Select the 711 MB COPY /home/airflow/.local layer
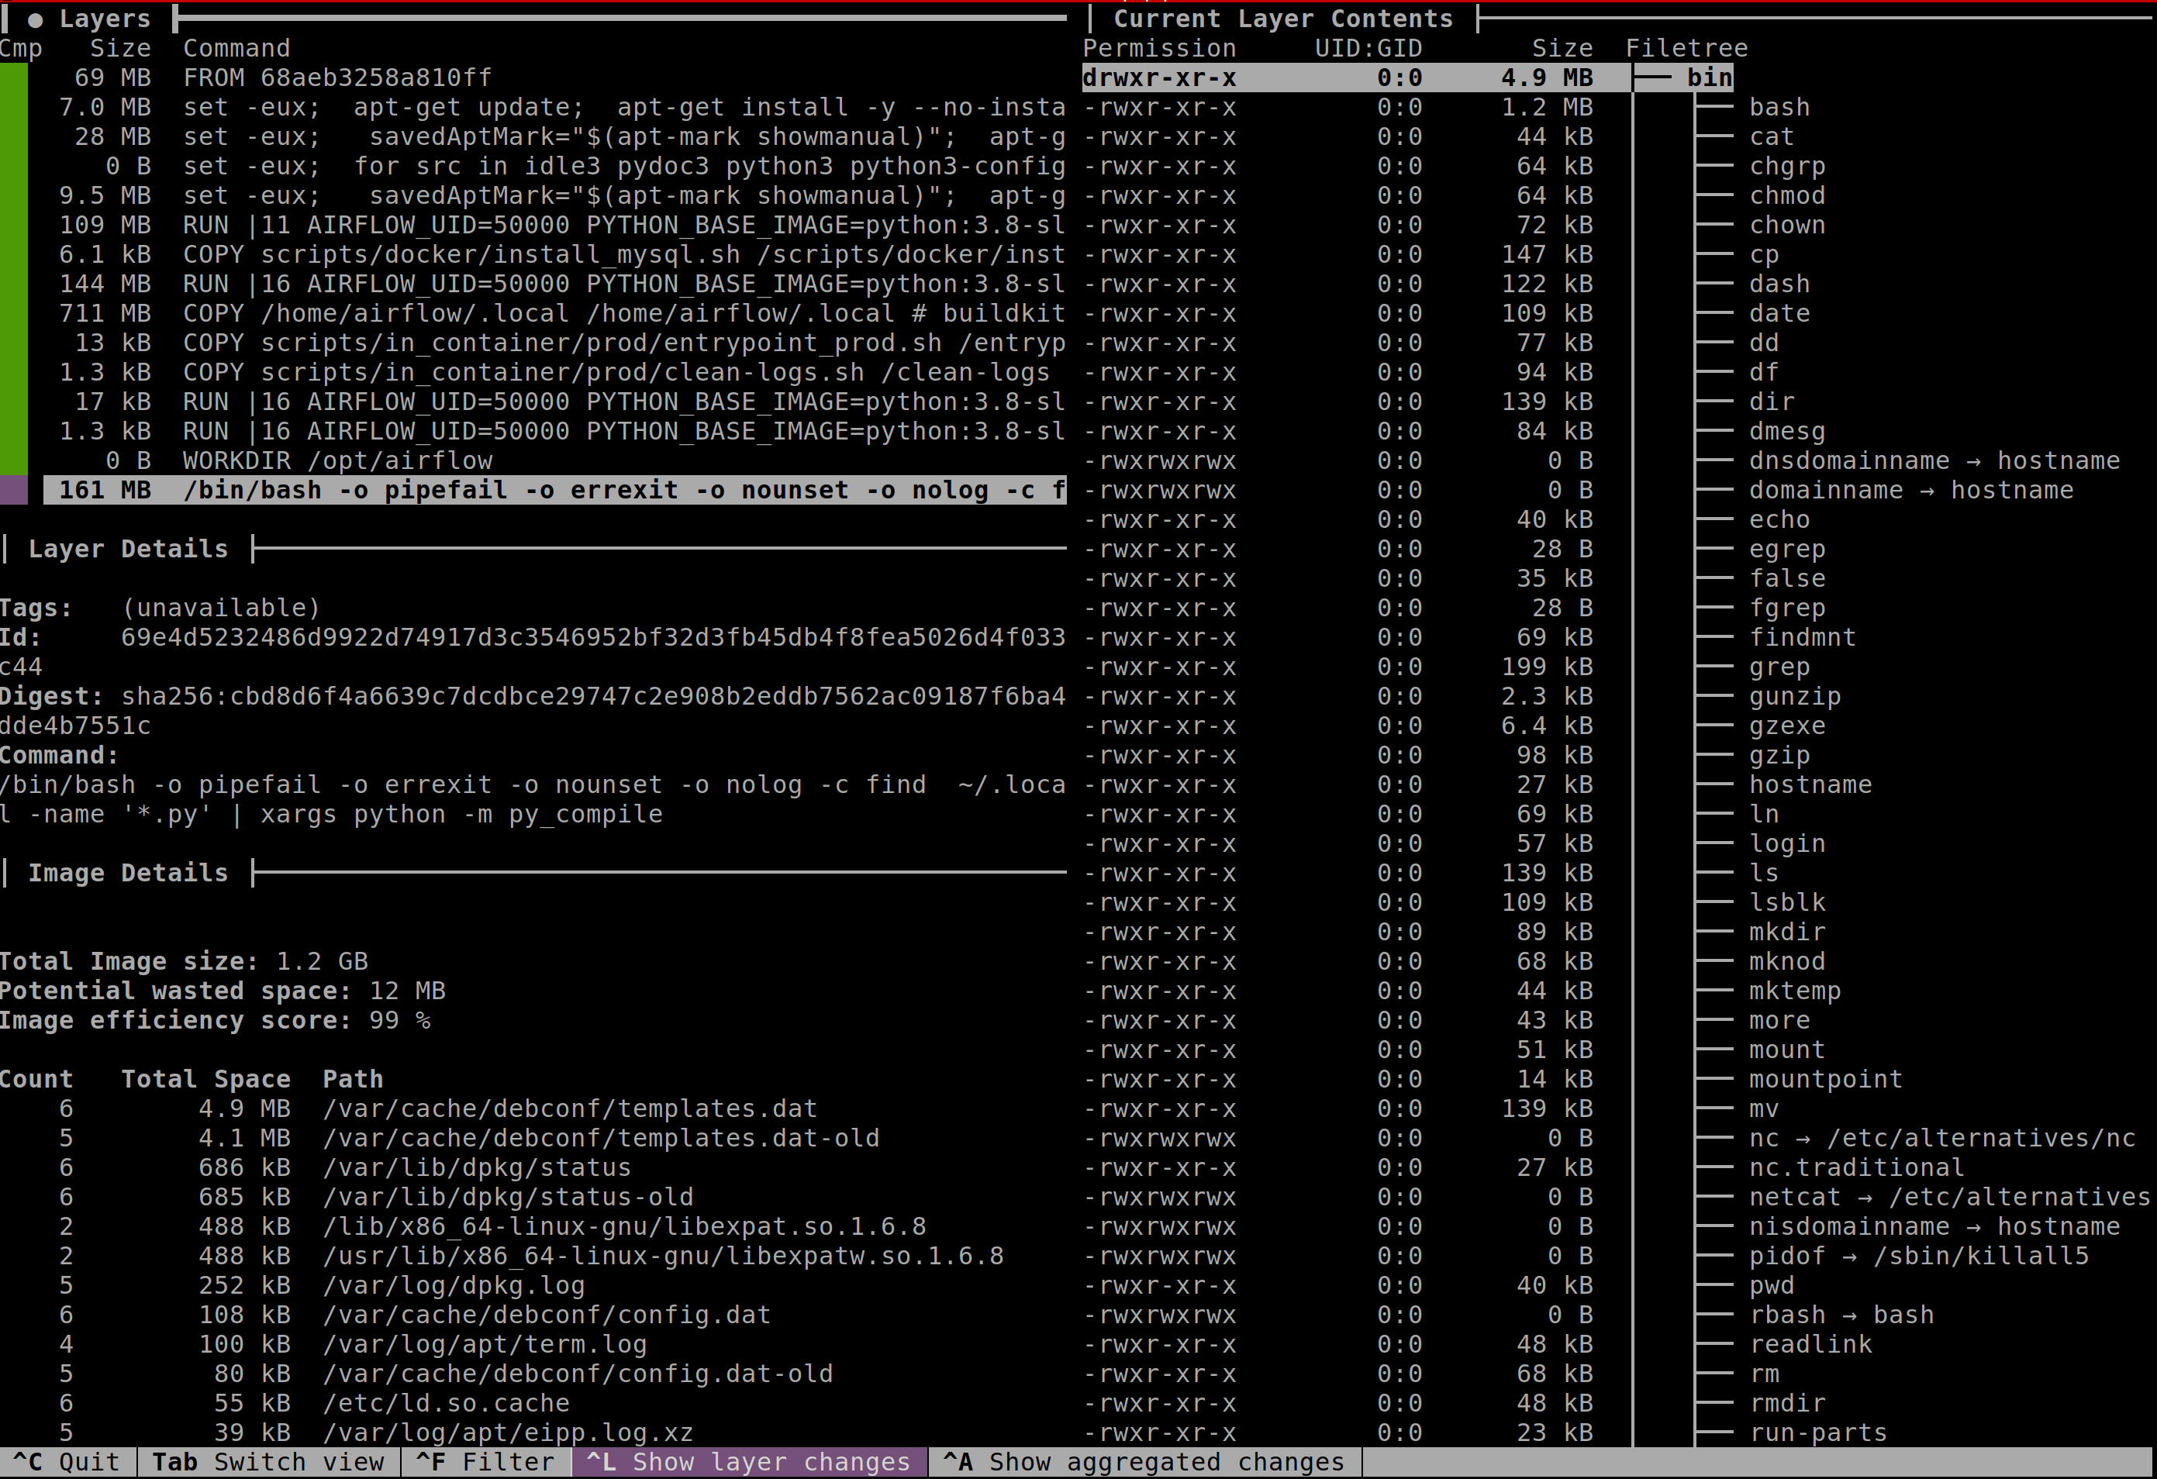The image size is (2157, 1479). click(557, 314)
